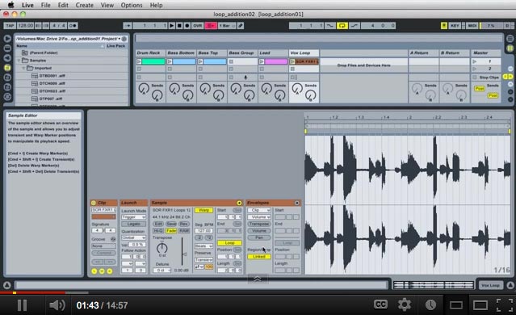
Task: Click the clip color swatch in Clip box
Action: point(103,217)
